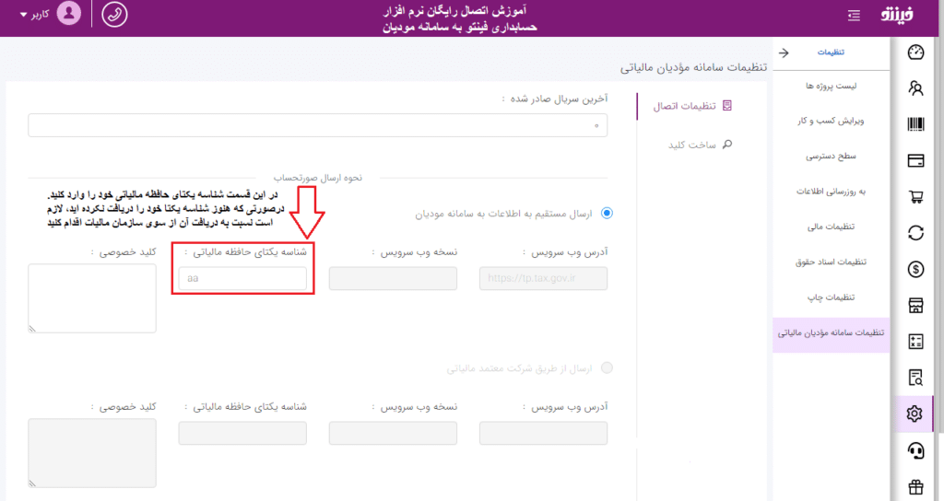Viewport: 944px width, 501px height.
Task: Open the shopping cart icon in sidebar
Action: pyautogui.click(x=915, y=197)
